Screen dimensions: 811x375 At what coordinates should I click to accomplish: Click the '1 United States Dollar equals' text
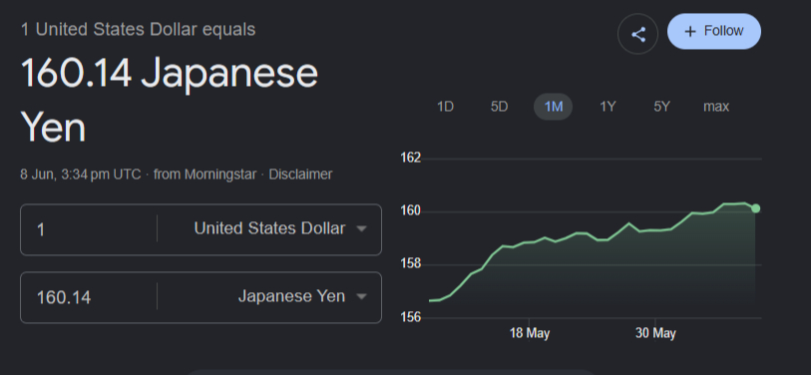[x=138, y=30]
